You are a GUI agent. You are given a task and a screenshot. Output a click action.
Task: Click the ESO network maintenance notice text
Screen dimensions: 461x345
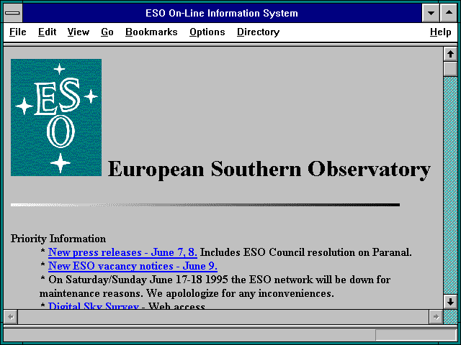(x=215, y=286)
